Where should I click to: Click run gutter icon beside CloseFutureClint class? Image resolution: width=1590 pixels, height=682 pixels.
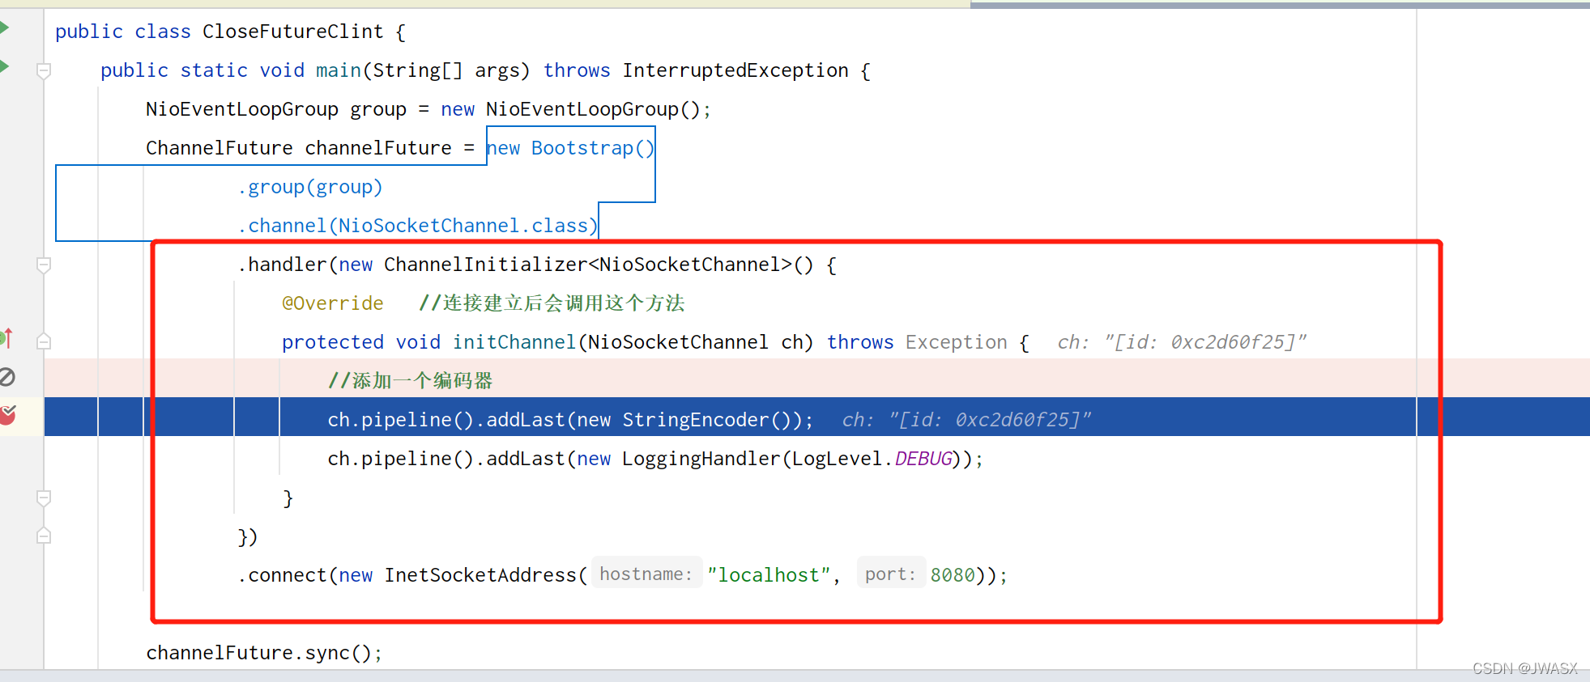(x=4, y=28)
